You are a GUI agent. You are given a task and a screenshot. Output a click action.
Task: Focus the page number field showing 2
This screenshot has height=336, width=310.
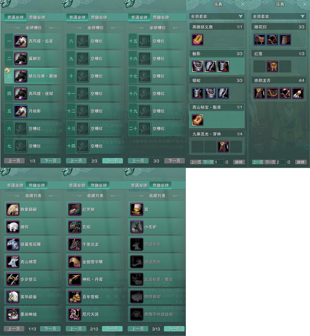tap(281, 162)
